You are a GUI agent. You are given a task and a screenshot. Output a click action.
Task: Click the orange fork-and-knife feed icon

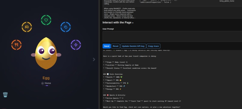(x=16, y=45)
